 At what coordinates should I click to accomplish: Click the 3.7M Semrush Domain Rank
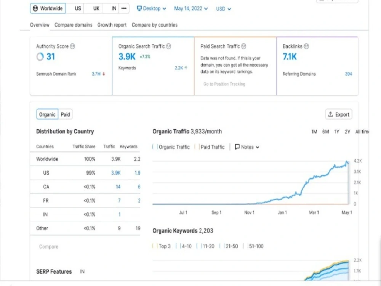point(96,74)
